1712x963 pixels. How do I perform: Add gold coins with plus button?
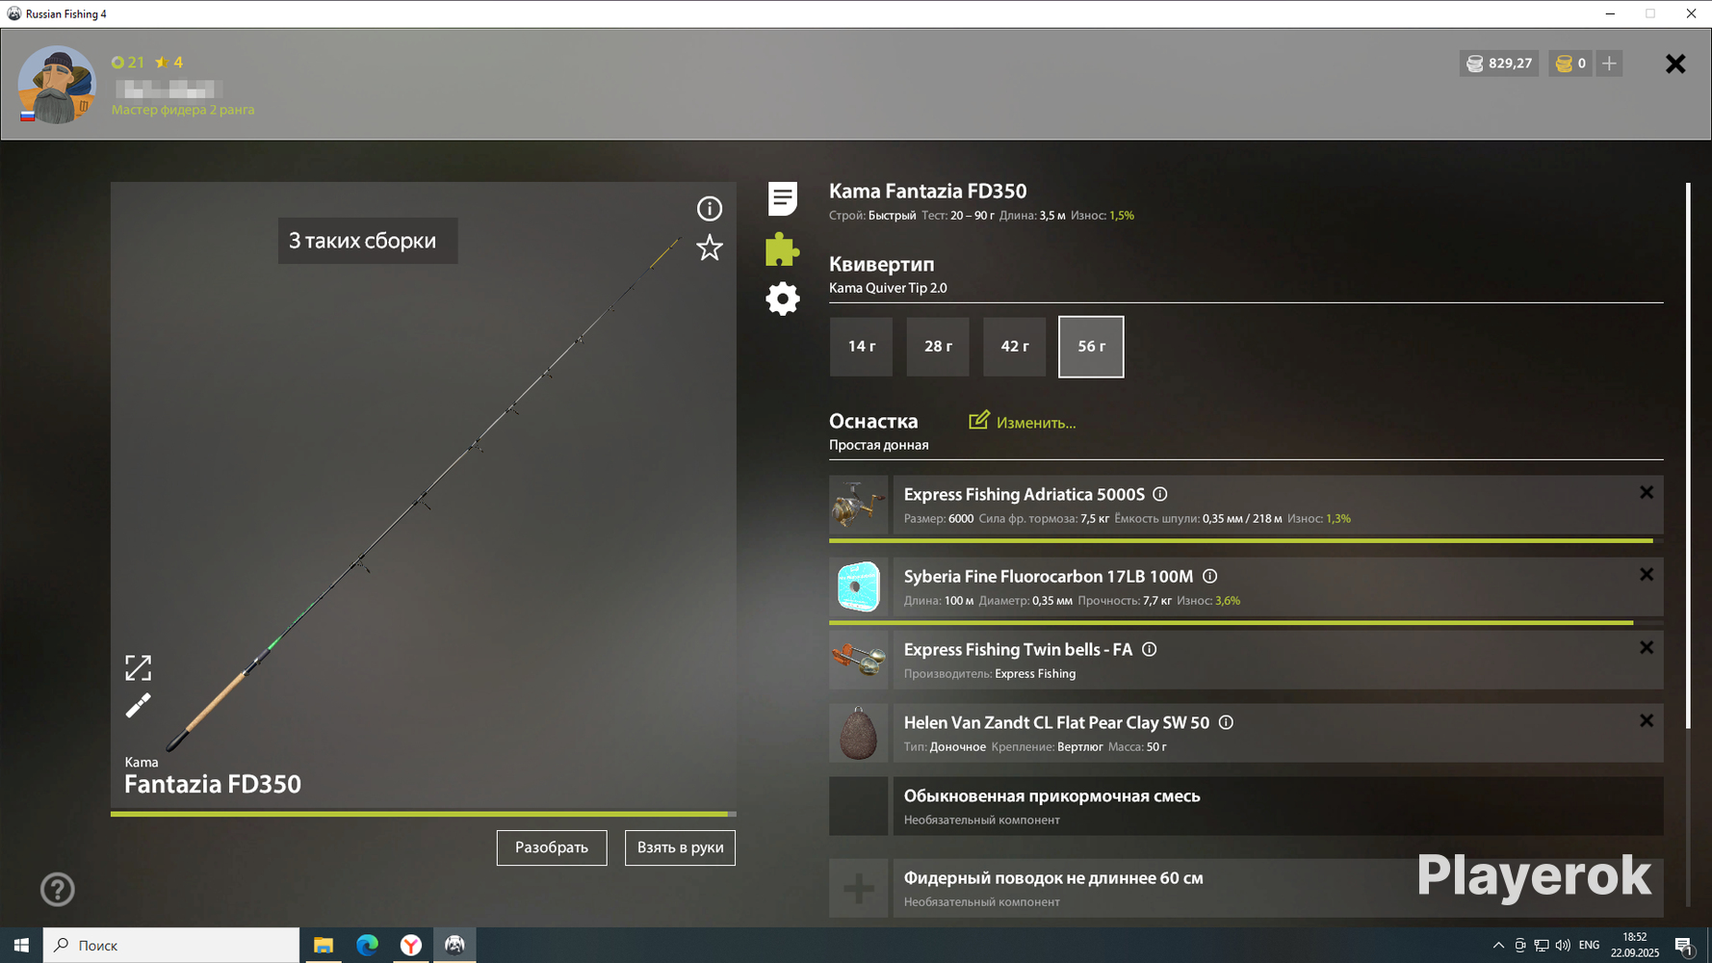[1609, 64]
